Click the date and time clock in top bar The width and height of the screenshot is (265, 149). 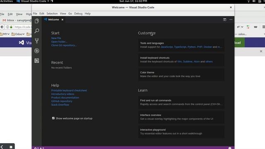pos(133,1)
